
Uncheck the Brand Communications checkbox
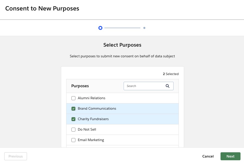click(x=73, y=109)
